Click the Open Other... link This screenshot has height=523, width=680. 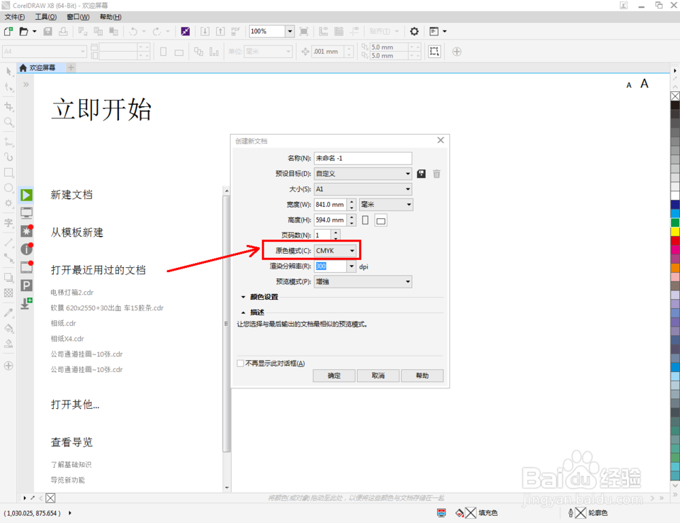click(x=75, y=405)
